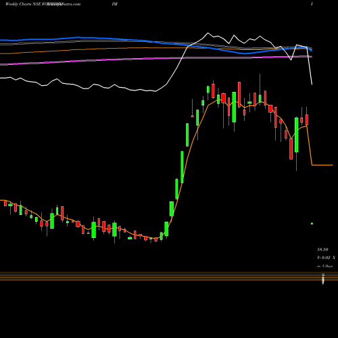Click the 'Weekly Charts NSE' title text

(x=23, y=4)
